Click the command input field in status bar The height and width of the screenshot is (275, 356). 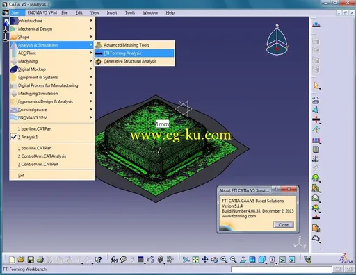pos(282,269)
